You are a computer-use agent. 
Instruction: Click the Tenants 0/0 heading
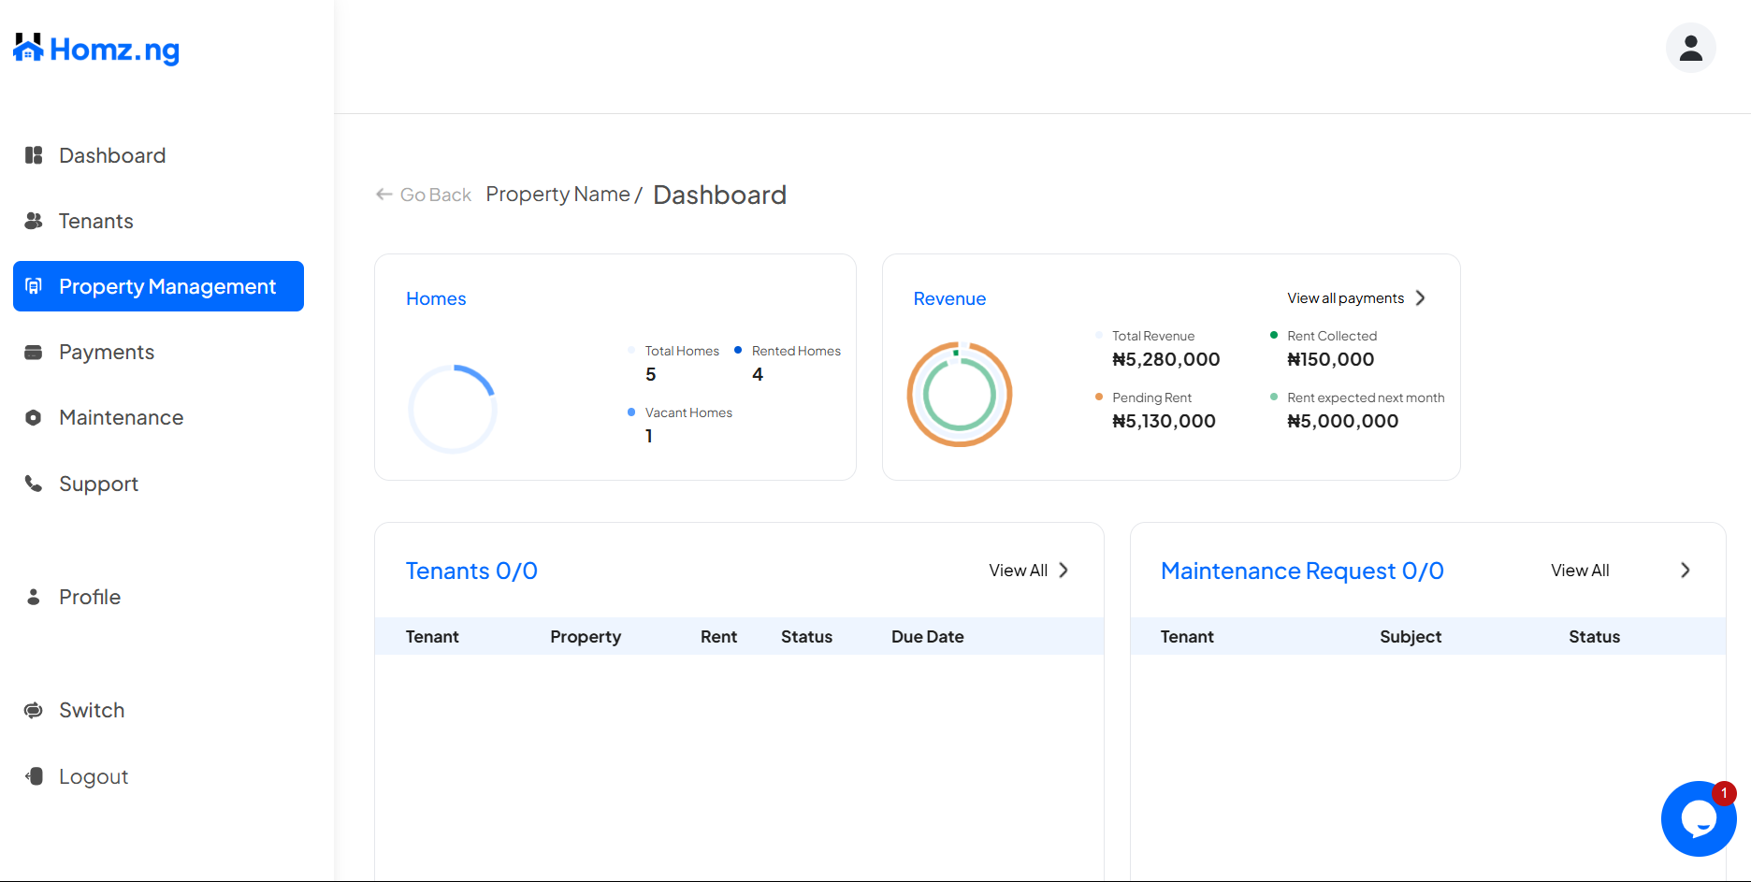(471, 571)
